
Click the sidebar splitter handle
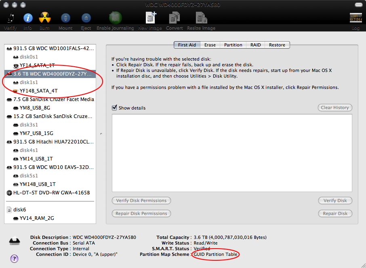101,134
